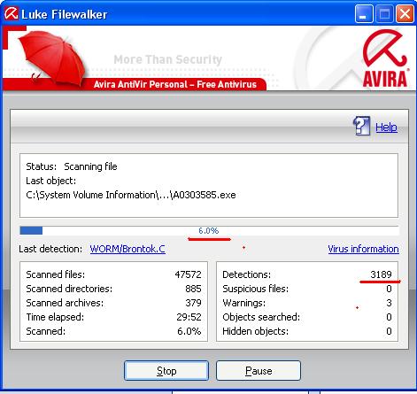Maximize the Luke Filewalker window
This screenshot has height=394, width=417.
click(384, 13)
